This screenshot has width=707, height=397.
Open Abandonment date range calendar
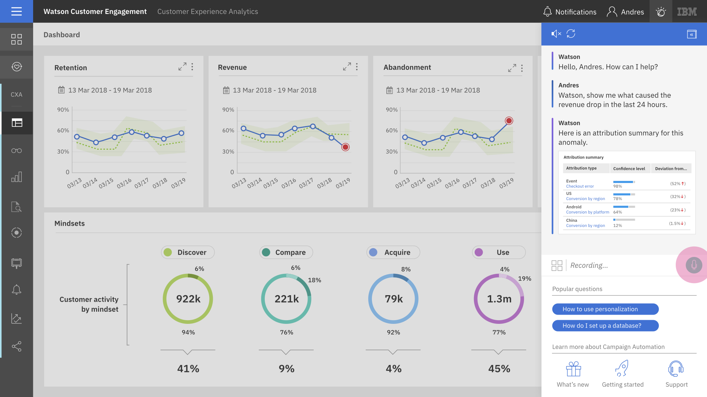coord(390,90)
